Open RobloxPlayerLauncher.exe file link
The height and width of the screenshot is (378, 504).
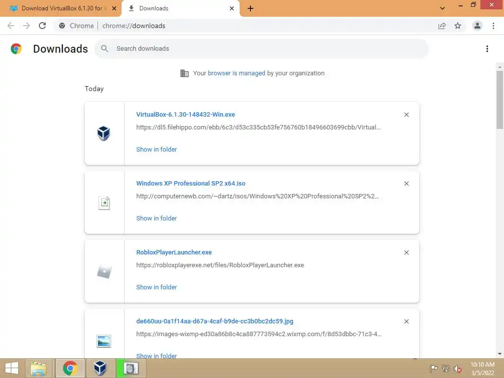[x=174, y=252]
